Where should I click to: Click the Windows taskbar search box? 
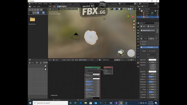[50, 103]
